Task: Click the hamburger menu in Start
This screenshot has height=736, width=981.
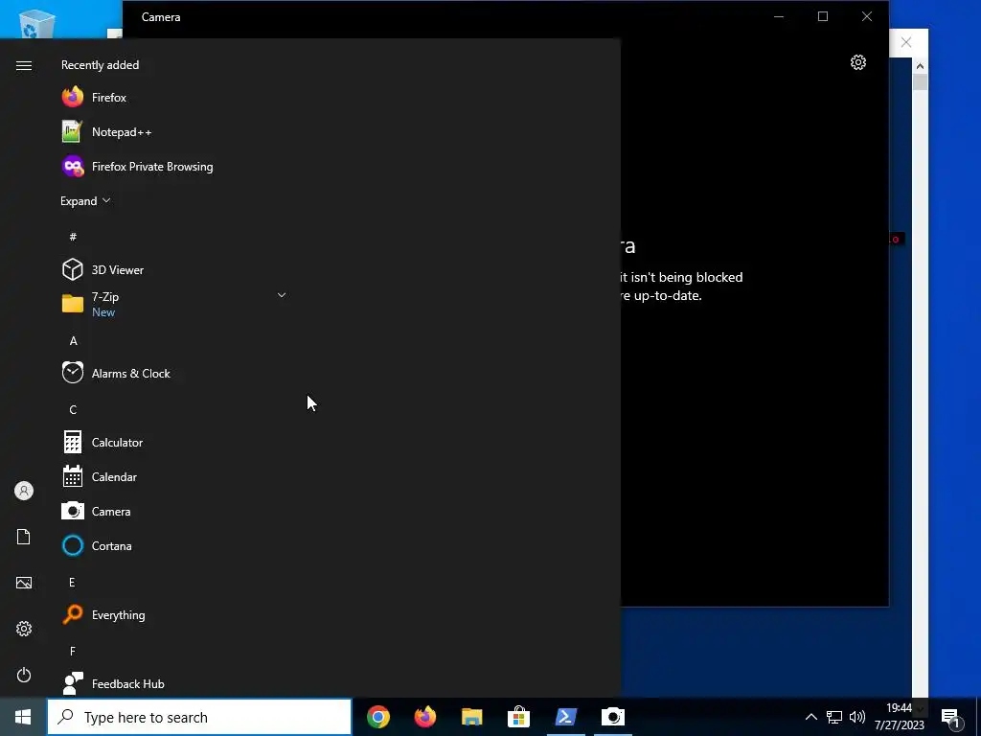Action: point(24,66)
